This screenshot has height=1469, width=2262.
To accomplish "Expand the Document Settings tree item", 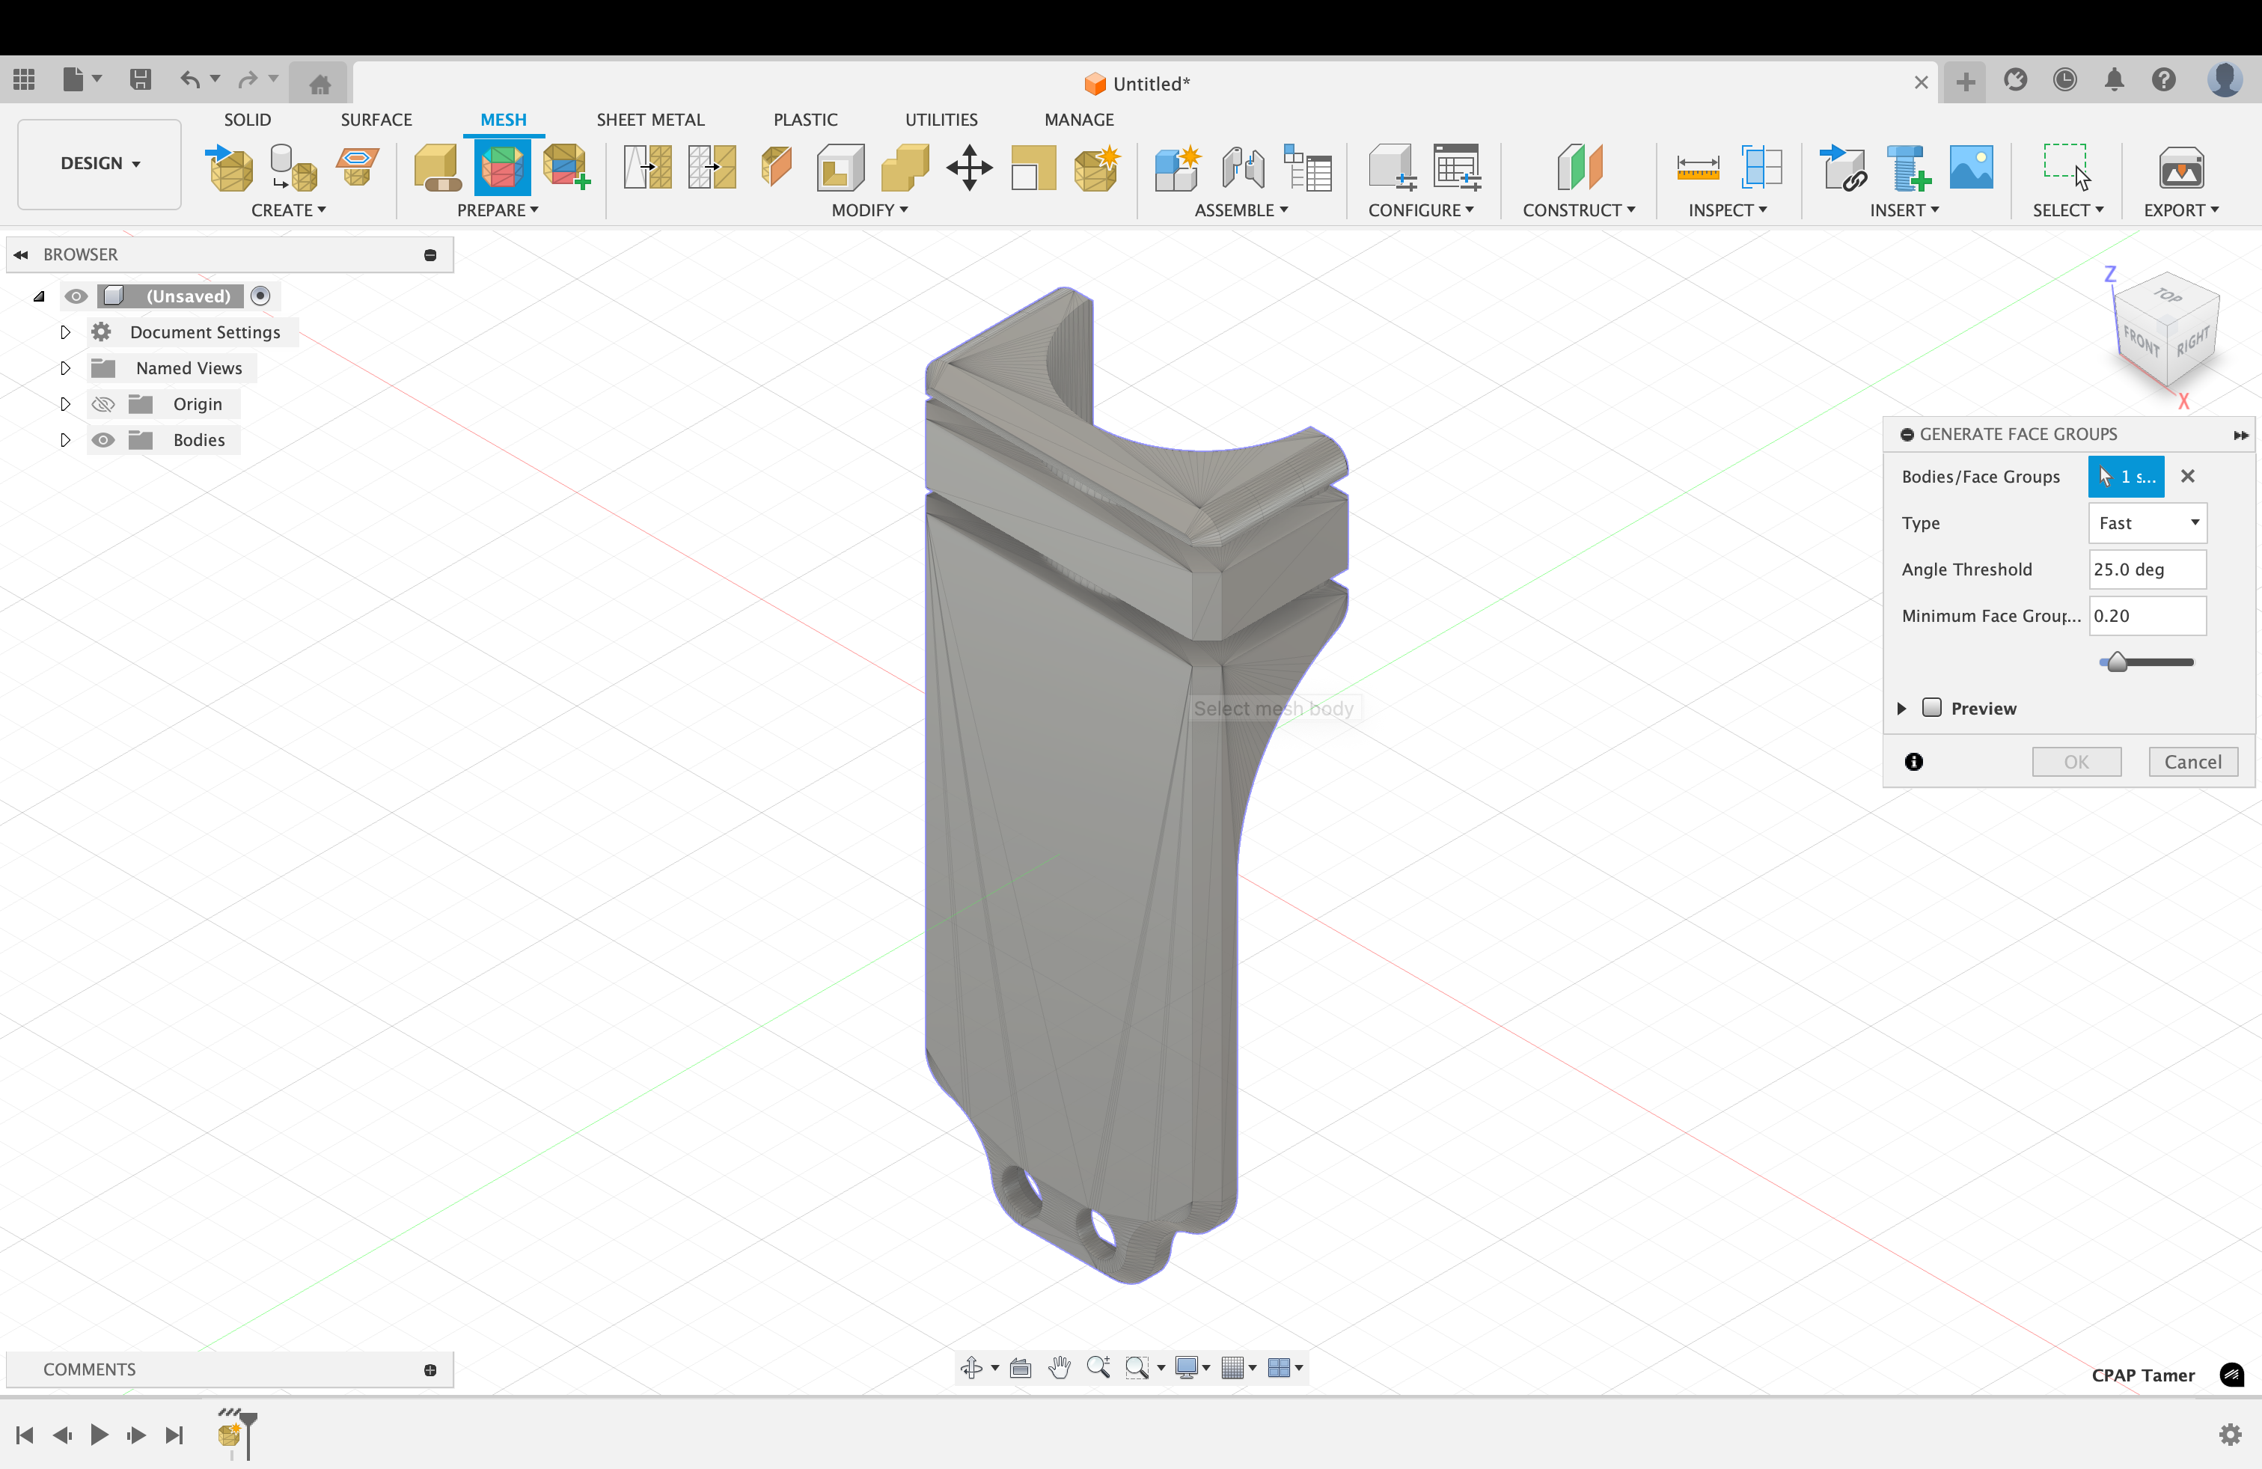I will [x=64, y=332].
